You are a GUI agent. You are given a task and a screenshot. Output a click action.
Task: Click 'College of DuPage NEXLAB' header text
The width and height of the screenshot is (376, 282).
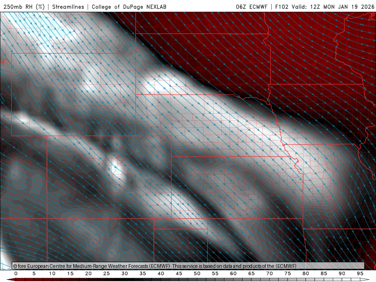click(x=129, y=7)
